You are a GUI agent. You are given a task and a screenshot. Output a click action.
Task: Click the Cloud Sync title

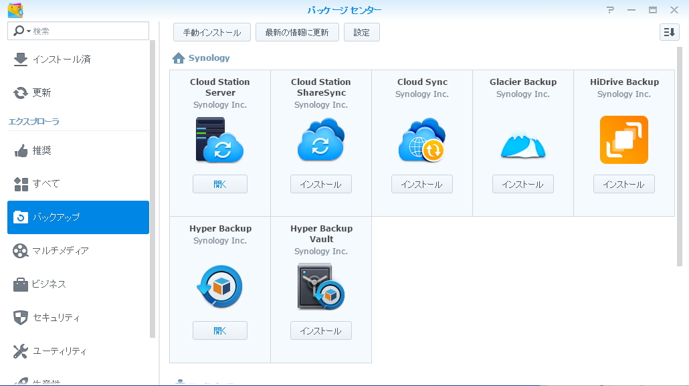[x=422, y=82]
